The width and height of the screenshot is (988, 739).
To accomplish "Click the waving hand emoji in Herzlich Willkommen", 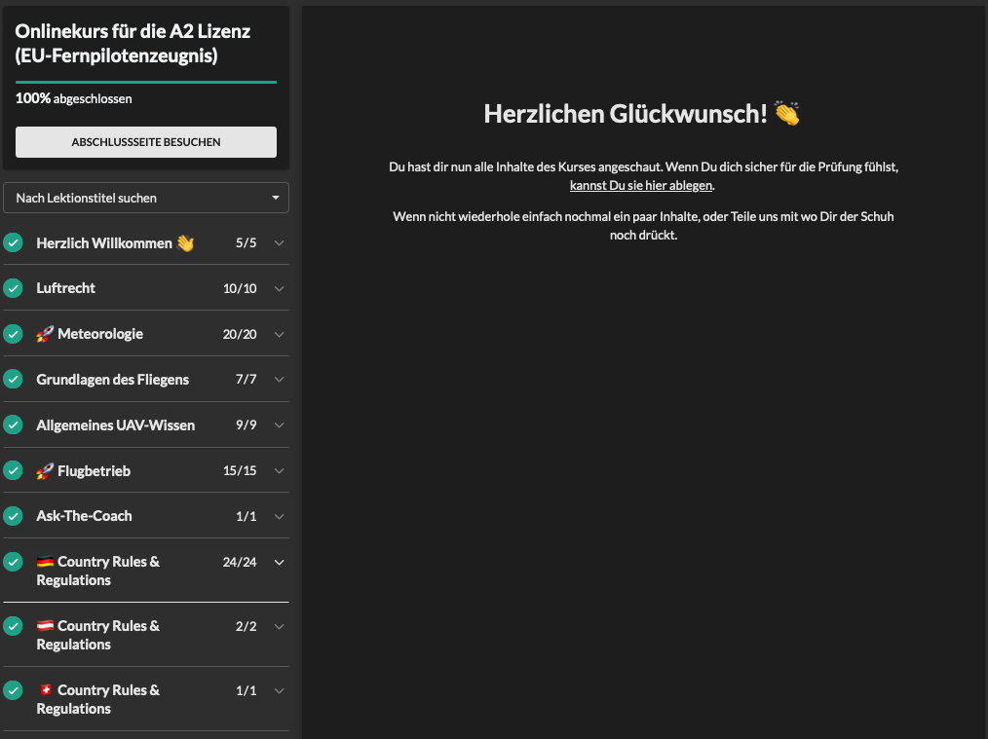I will coord(185,243).
